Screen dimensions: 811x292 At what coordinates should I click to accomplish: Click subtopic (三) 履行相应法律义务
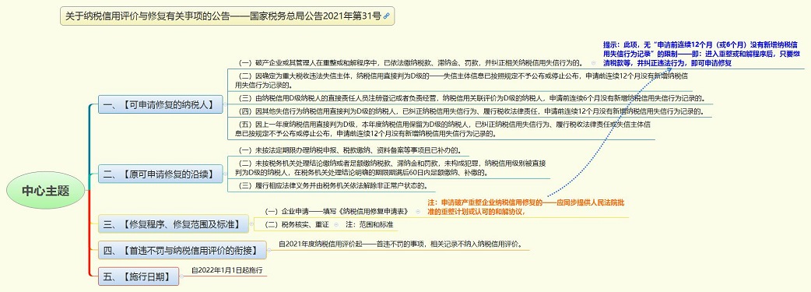pos(333,185)
